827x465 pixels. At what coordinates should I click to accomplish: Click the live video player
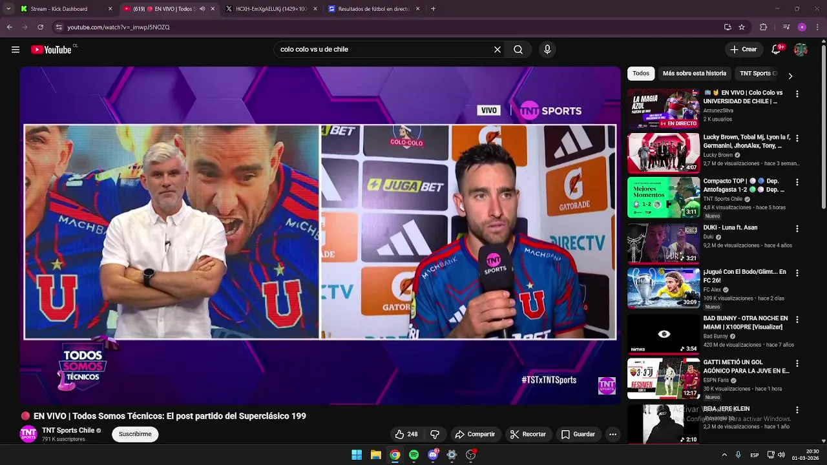point(320,235)
